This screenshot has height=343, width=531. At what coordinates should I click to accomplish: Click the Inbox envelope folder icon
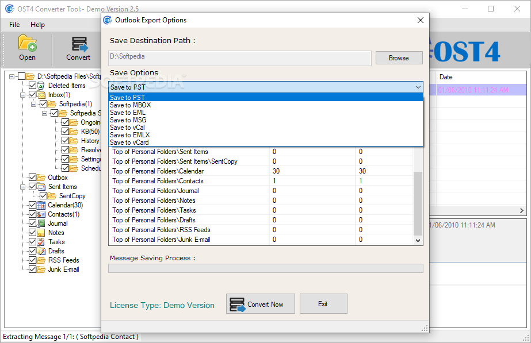point(41,95)
